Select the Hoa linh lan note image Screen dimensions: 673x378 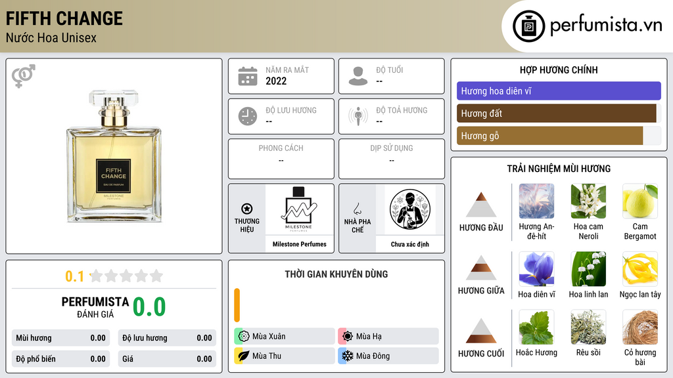[588, 268]
